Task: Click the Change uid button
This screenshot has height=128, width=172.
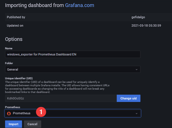Action: pyautogui.click(x=128, y=98)
